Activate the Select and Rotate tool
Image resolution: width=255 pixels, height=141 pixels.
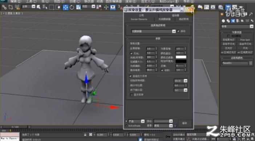click(72, 7)
